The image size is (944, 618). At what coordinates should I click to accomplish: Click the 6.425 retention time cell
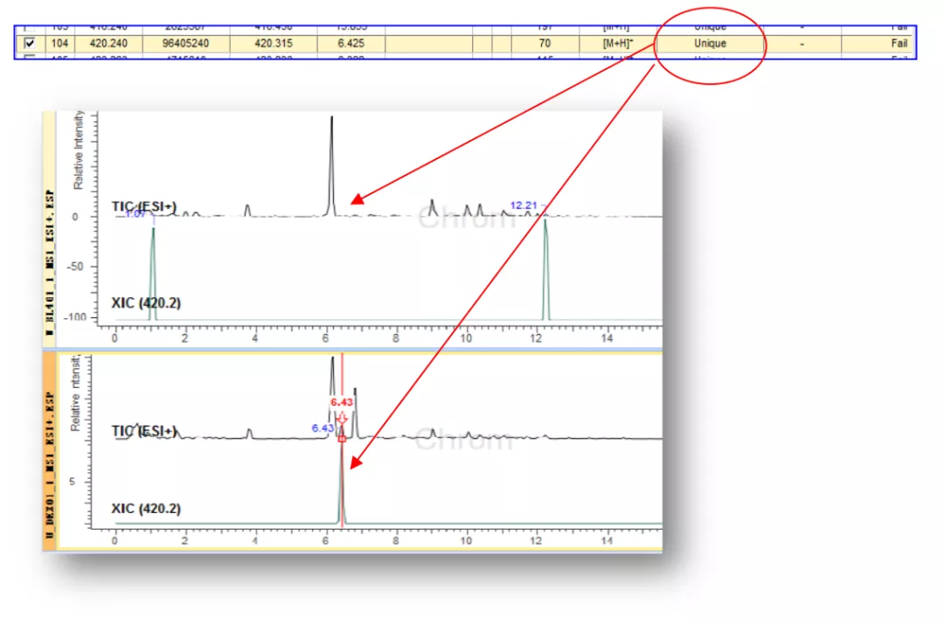tap(350, 43)
